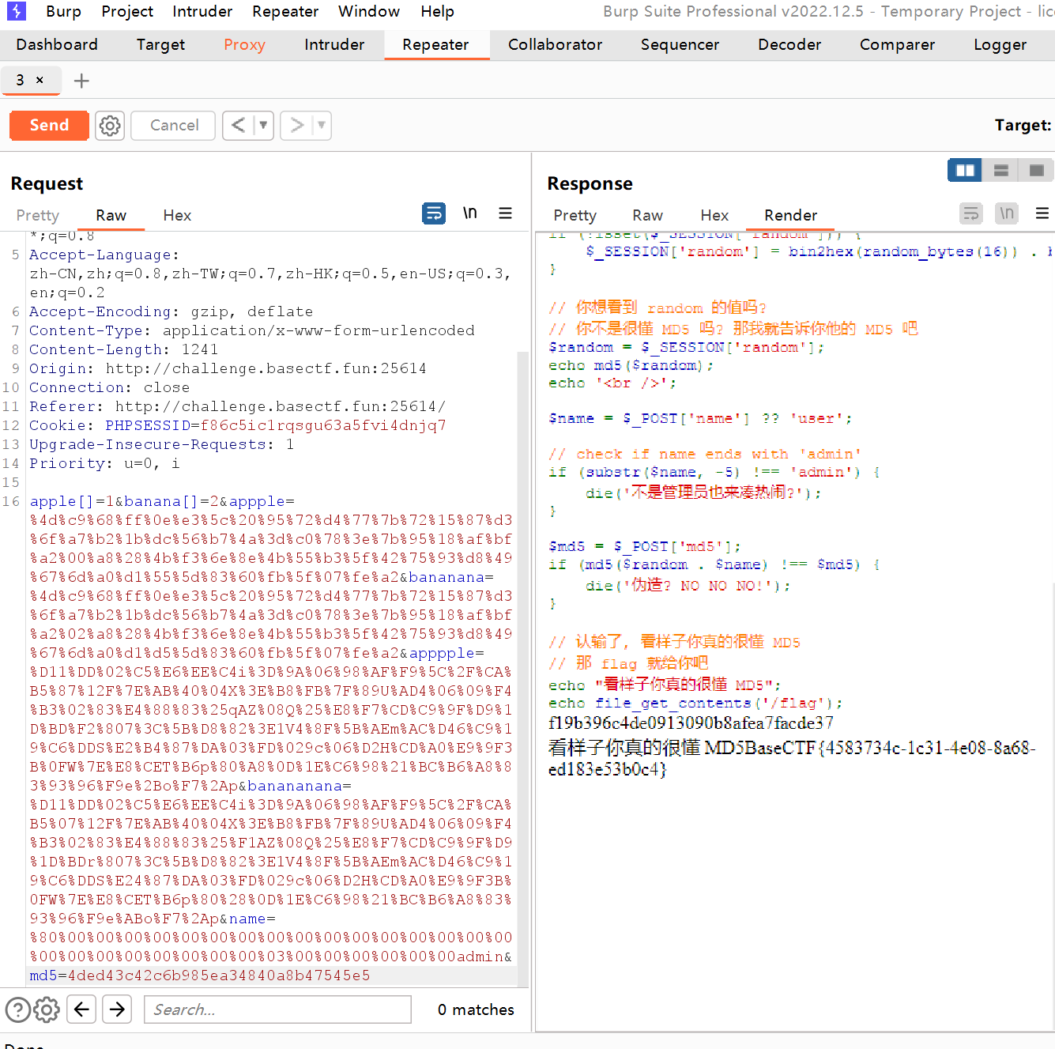
Task: Switch to the Collaborator tab
Action: 555,45
